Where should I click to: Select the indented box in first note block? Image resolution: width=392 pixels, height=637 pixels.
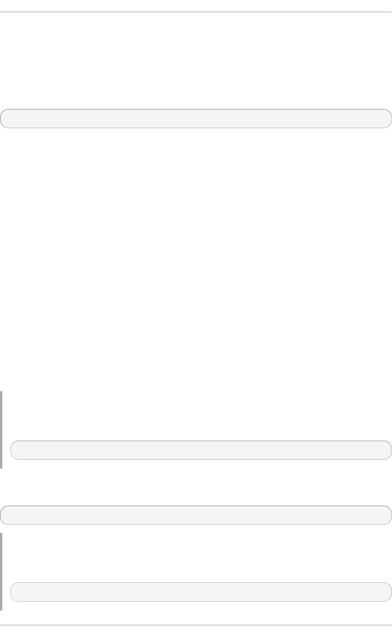coord(201,450)
